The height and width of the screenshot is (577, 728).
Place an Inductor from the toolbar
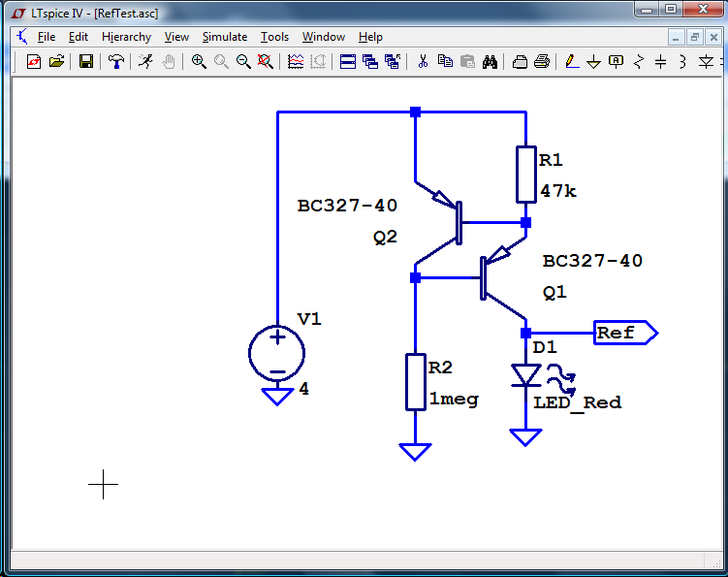(x=682, y=61)
